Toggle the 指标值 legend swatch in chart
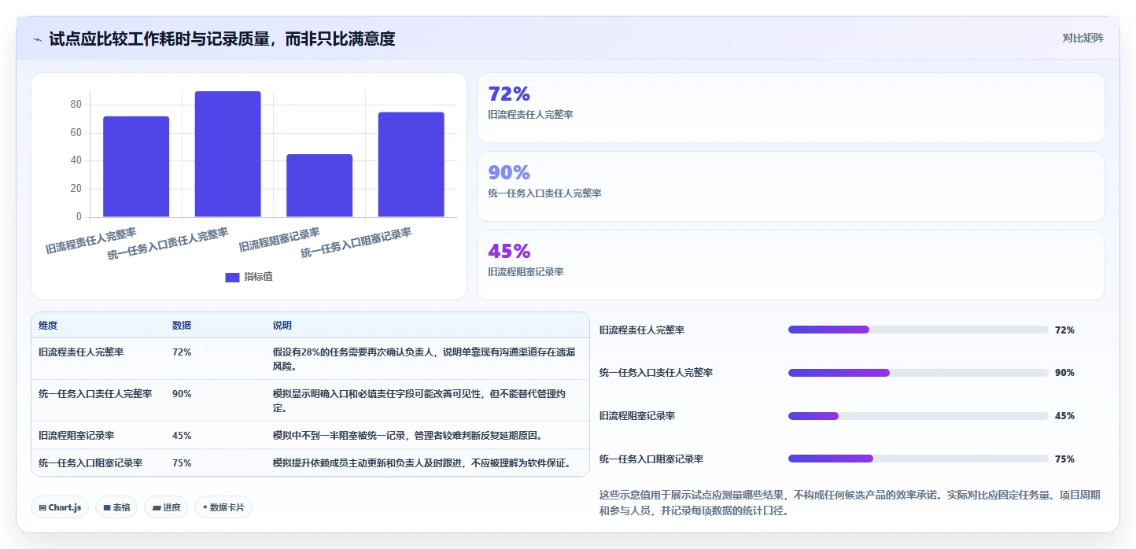 point(232,277)
